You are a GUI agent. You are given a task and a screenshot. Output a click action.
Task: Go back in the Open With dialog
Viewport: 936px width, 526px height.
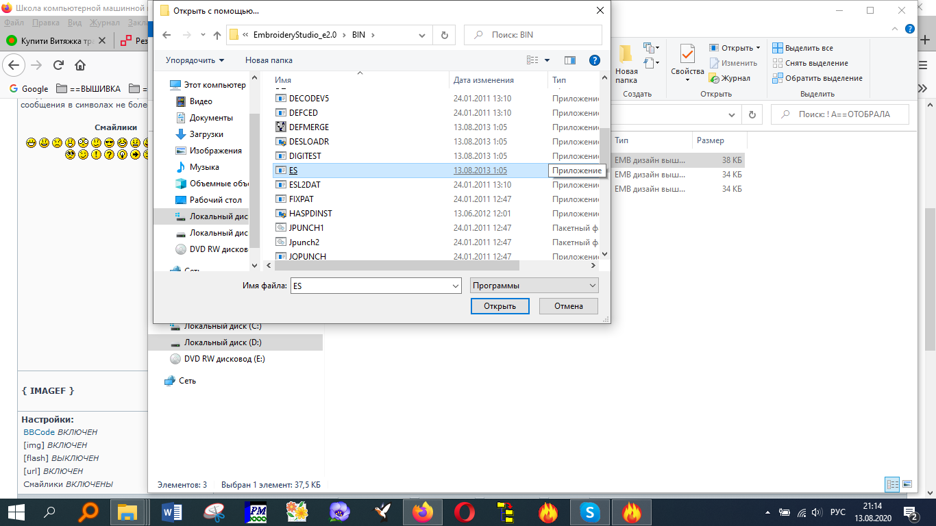(x=167, y=35)
